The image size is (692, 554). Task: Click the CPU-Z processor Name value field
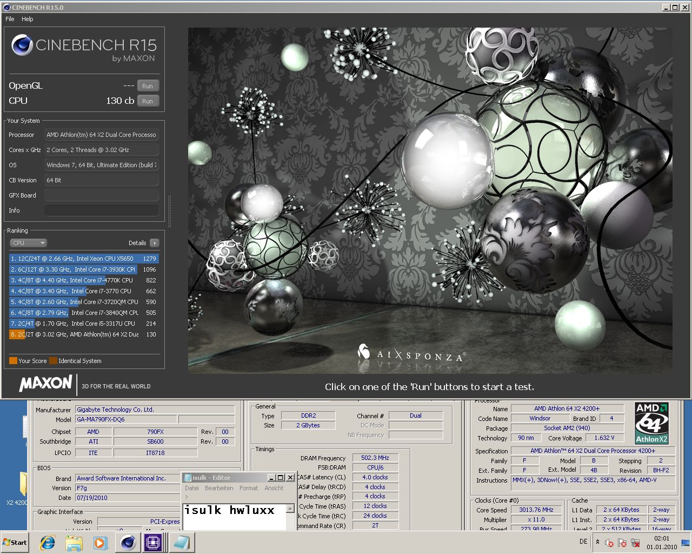tap(567, 408)
